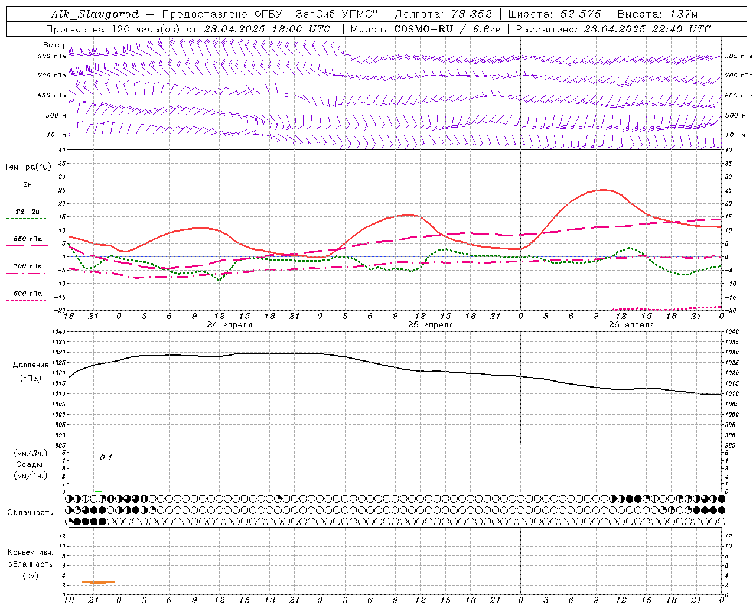Click the '500 м' wind level label on left axis
Image resolution: width=756 pixels, height=605 pixels.
[x=56, y=115]
